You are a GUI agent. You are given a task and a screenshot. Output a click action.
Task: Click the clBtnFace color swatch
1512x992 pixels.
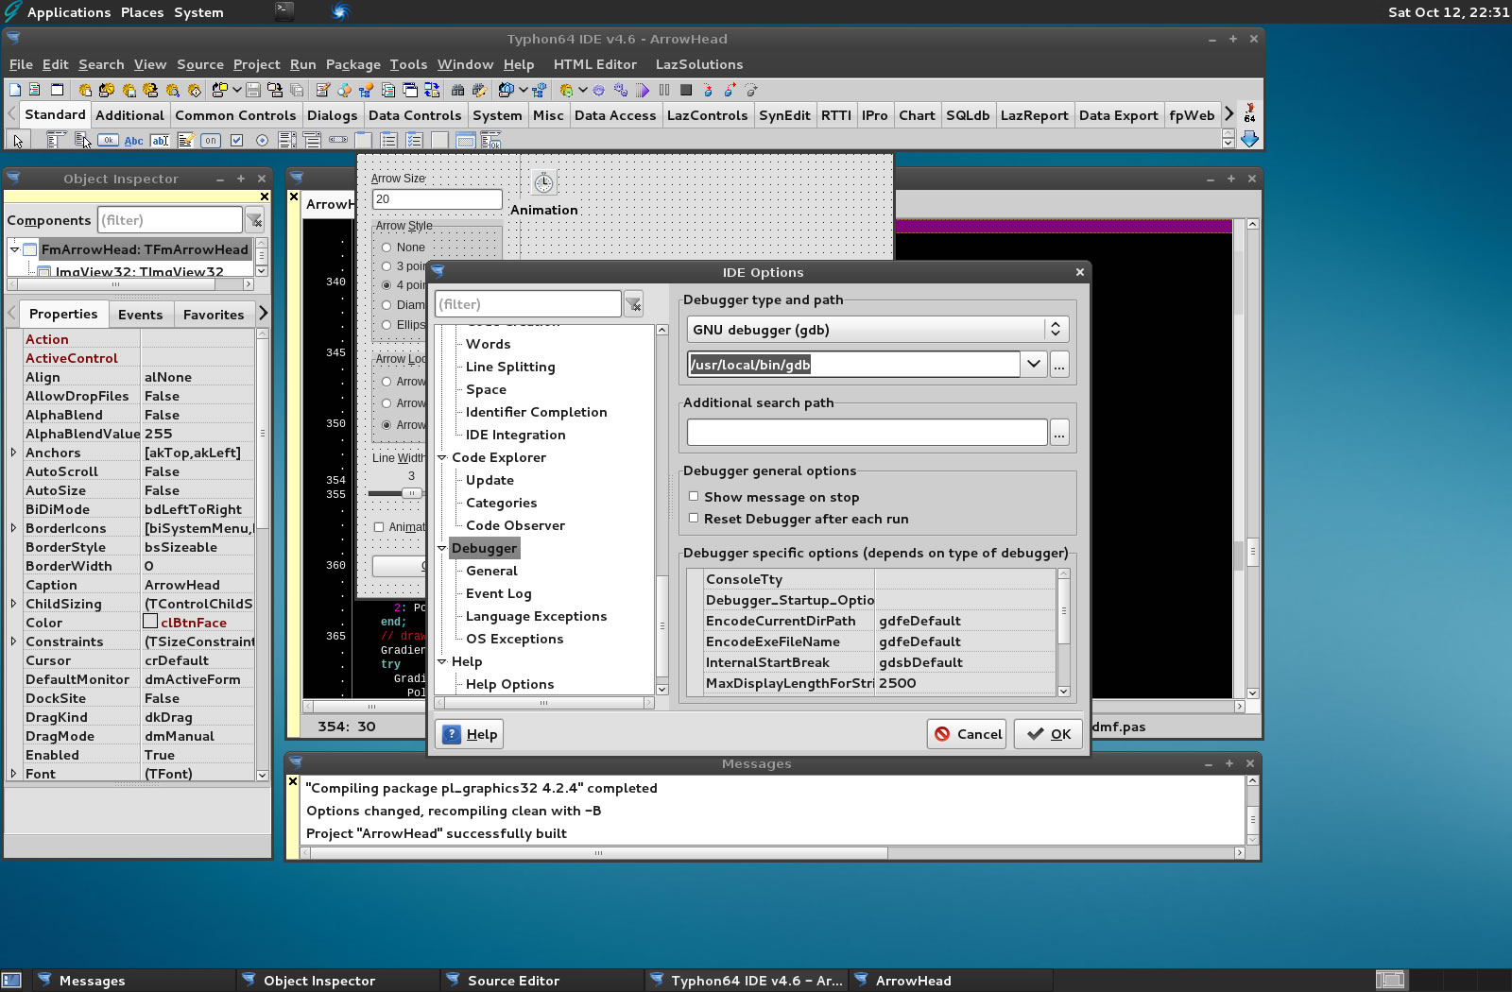coord(149,622)
